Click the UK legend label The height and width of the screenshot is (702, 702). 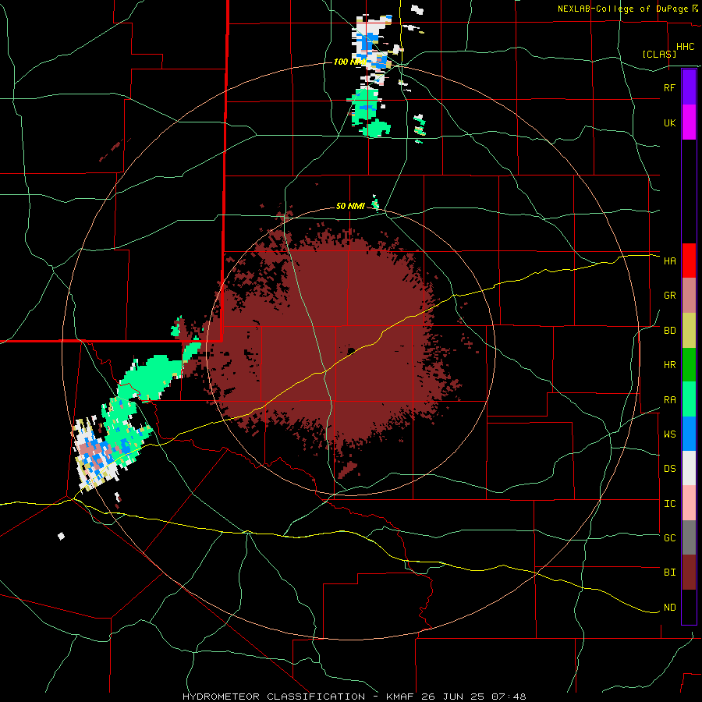tap(669, 122)
